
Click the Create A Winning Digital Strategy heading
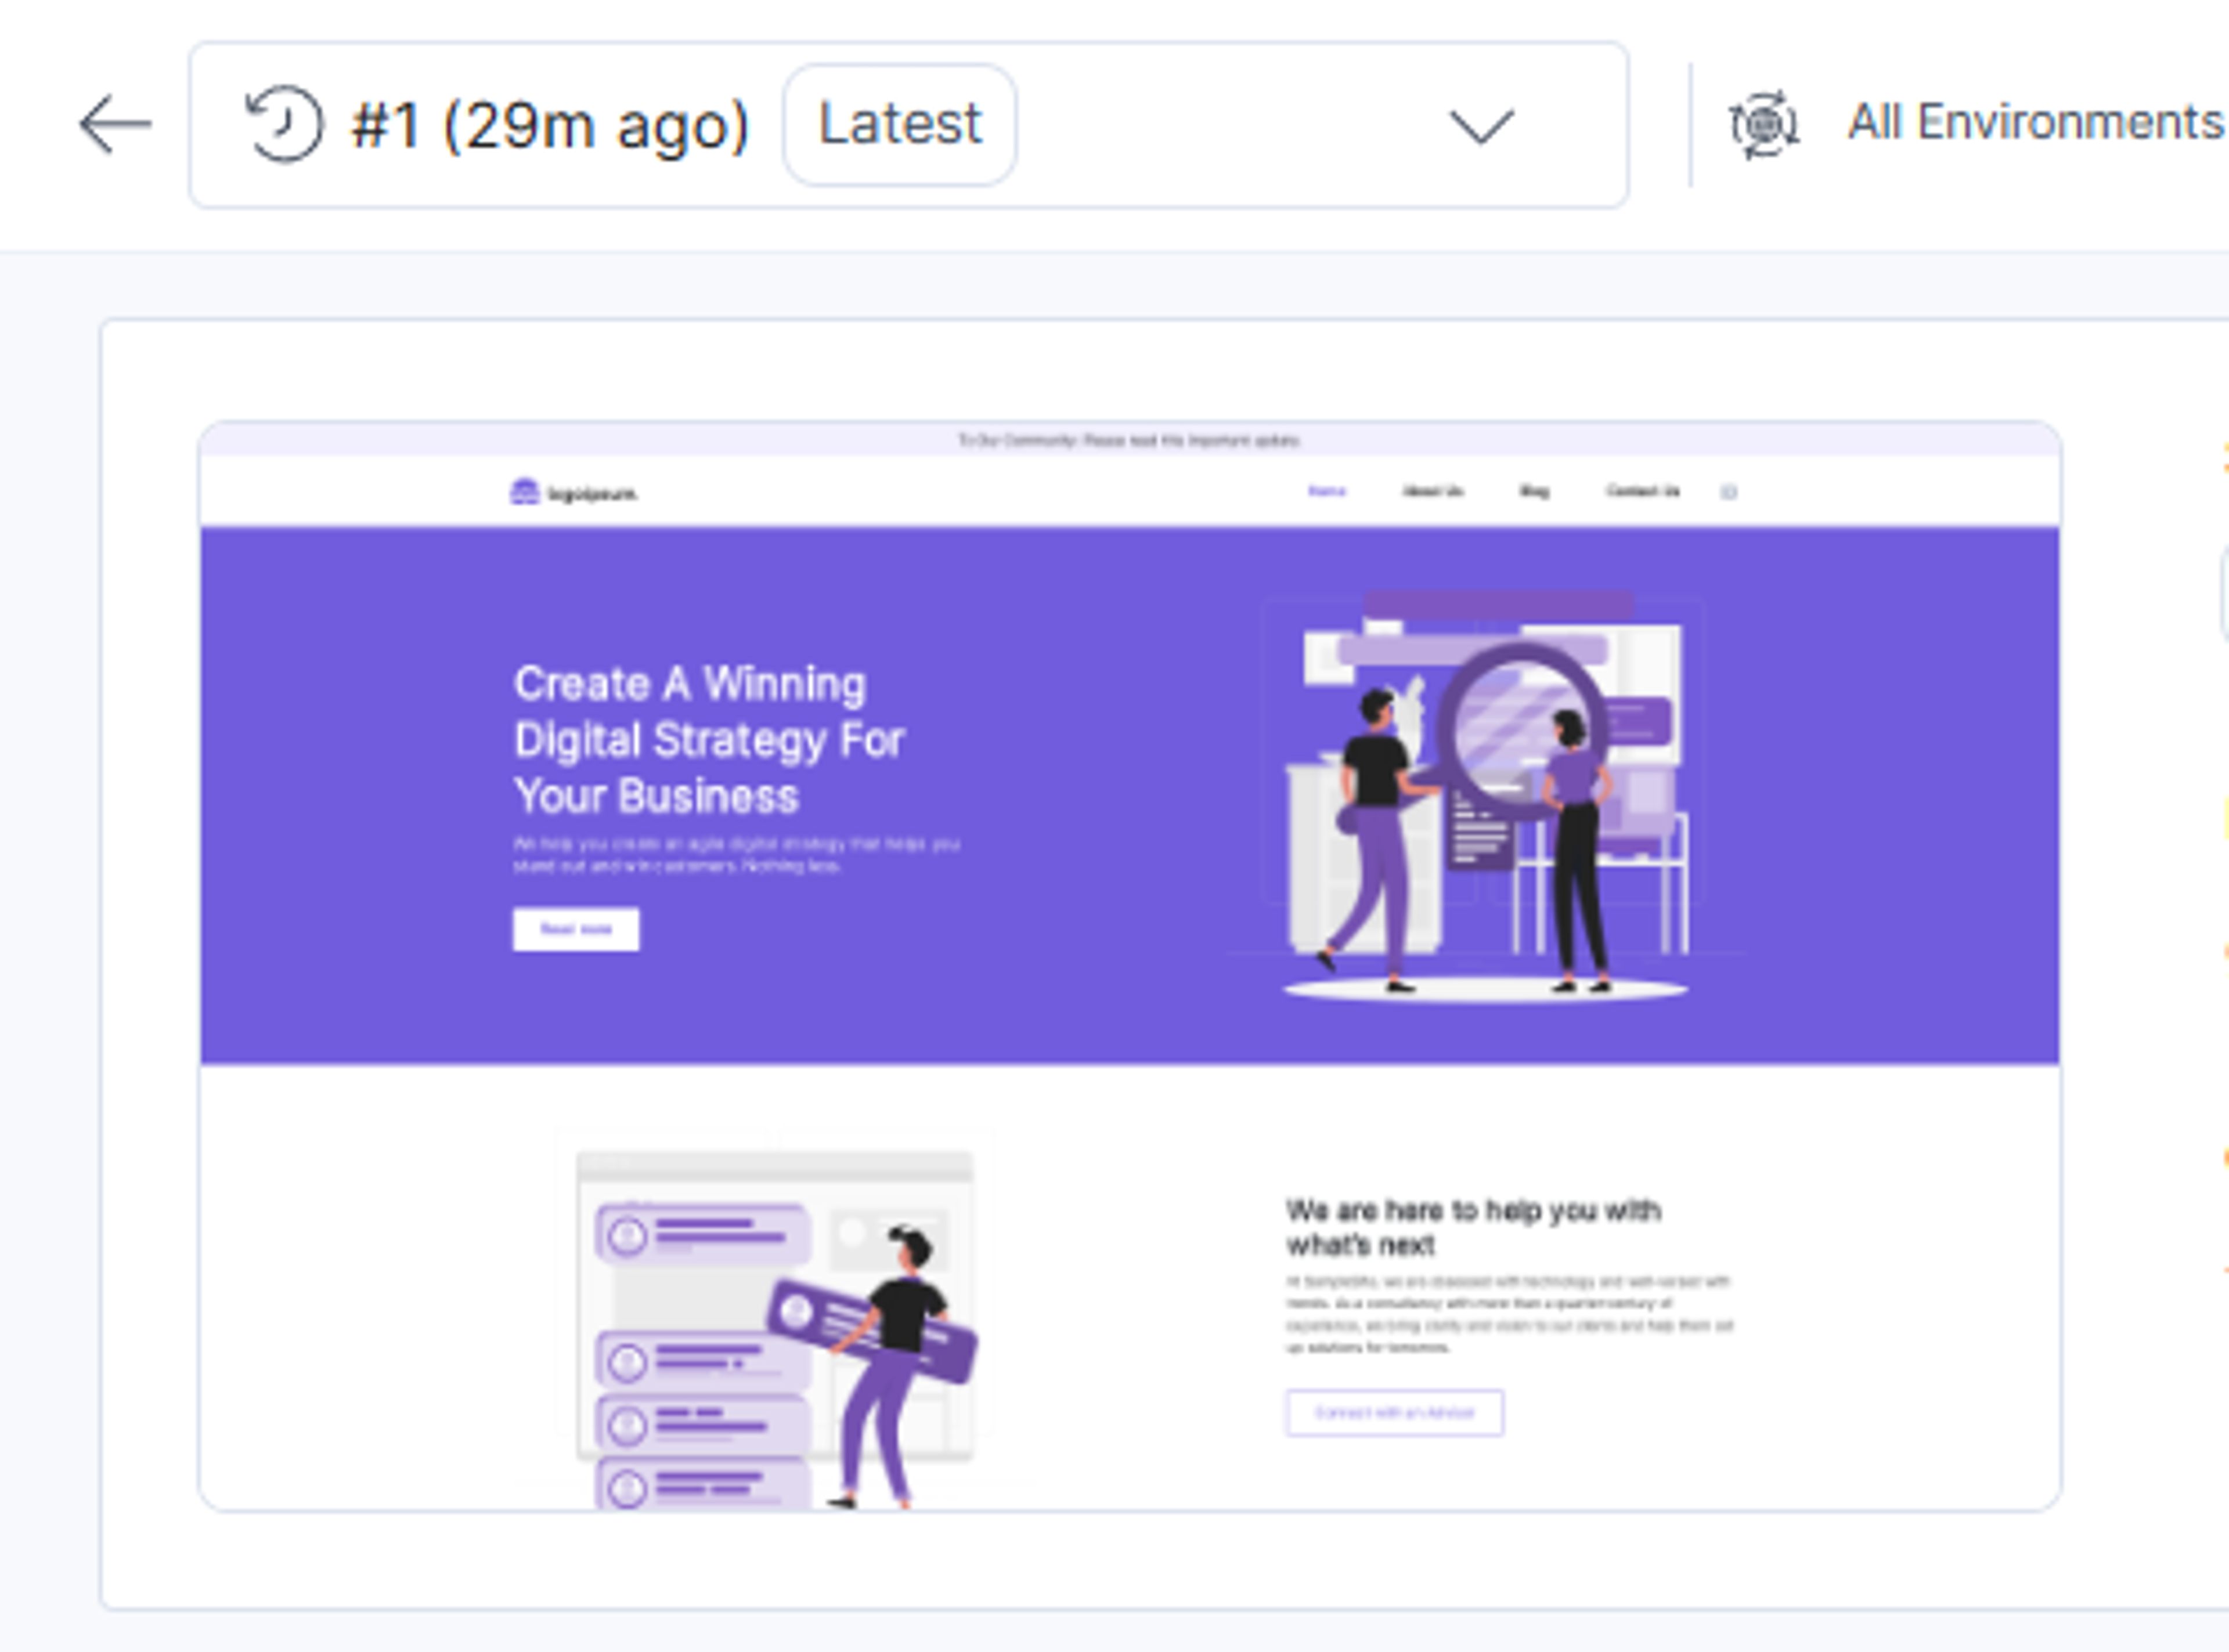(709, 740)
